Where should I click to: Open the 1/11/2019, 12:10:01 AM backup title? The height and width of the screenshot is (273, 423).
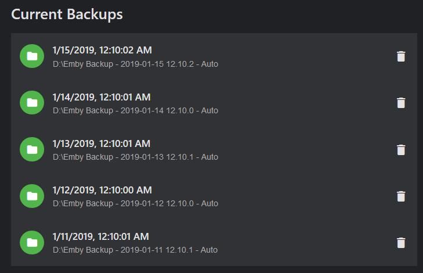[x=102, y=236]
